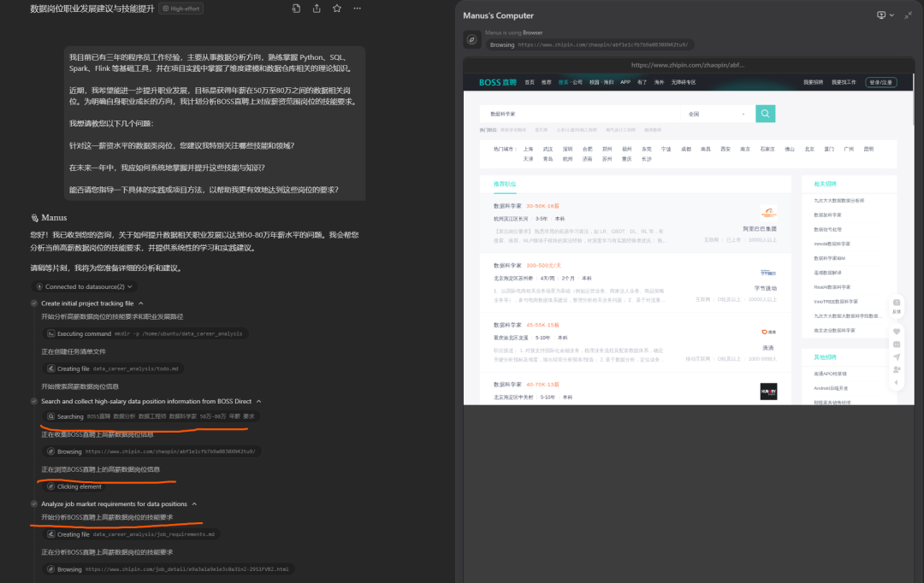Open the three-dot more options menu
This screenshot has height=583, width=924.
(x=357, y=9)
